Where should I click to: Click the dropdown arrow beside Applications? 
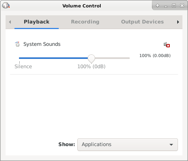171,145
